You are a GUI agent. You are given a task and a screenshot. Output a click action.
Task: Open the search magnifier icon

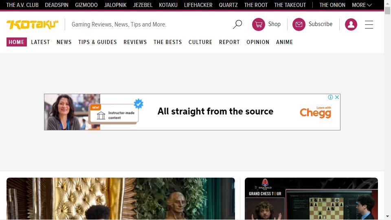(x=237, y=24)
